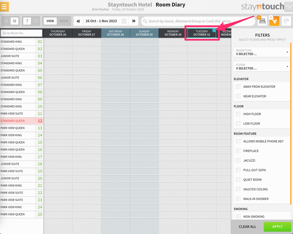The width and height of the screenshot is (293, 234).
Task: Check High Floor filter
Action: (x=239, y=114)
